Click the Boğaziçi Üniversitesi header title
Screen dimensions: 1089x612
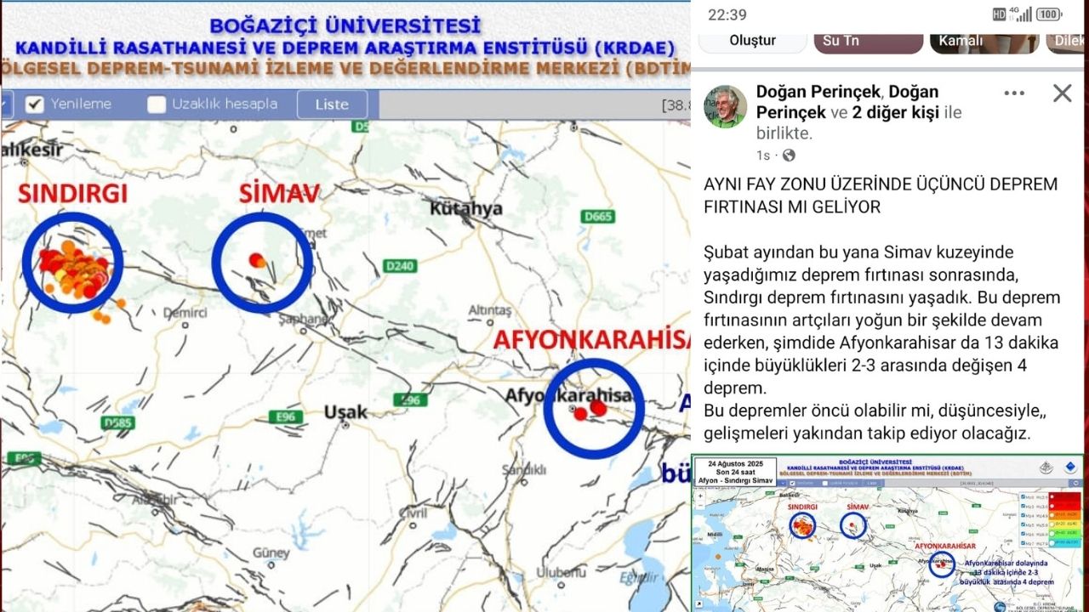[x=345, y=25]
